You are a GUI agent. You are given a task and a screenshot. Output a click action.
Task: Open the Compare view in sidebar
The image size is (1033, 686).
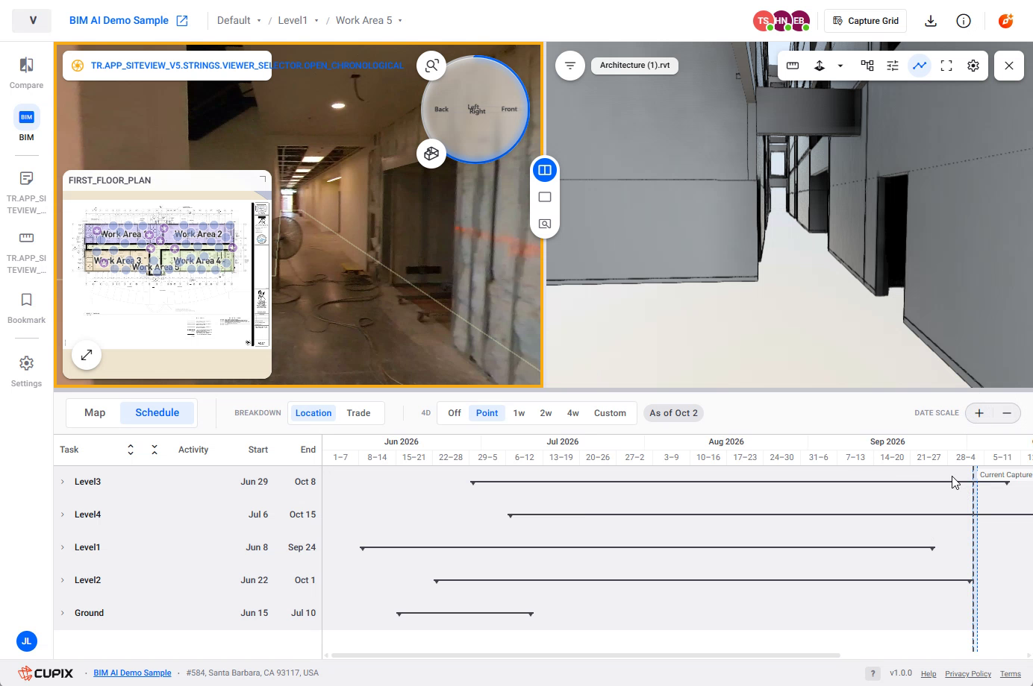(26, 73)
